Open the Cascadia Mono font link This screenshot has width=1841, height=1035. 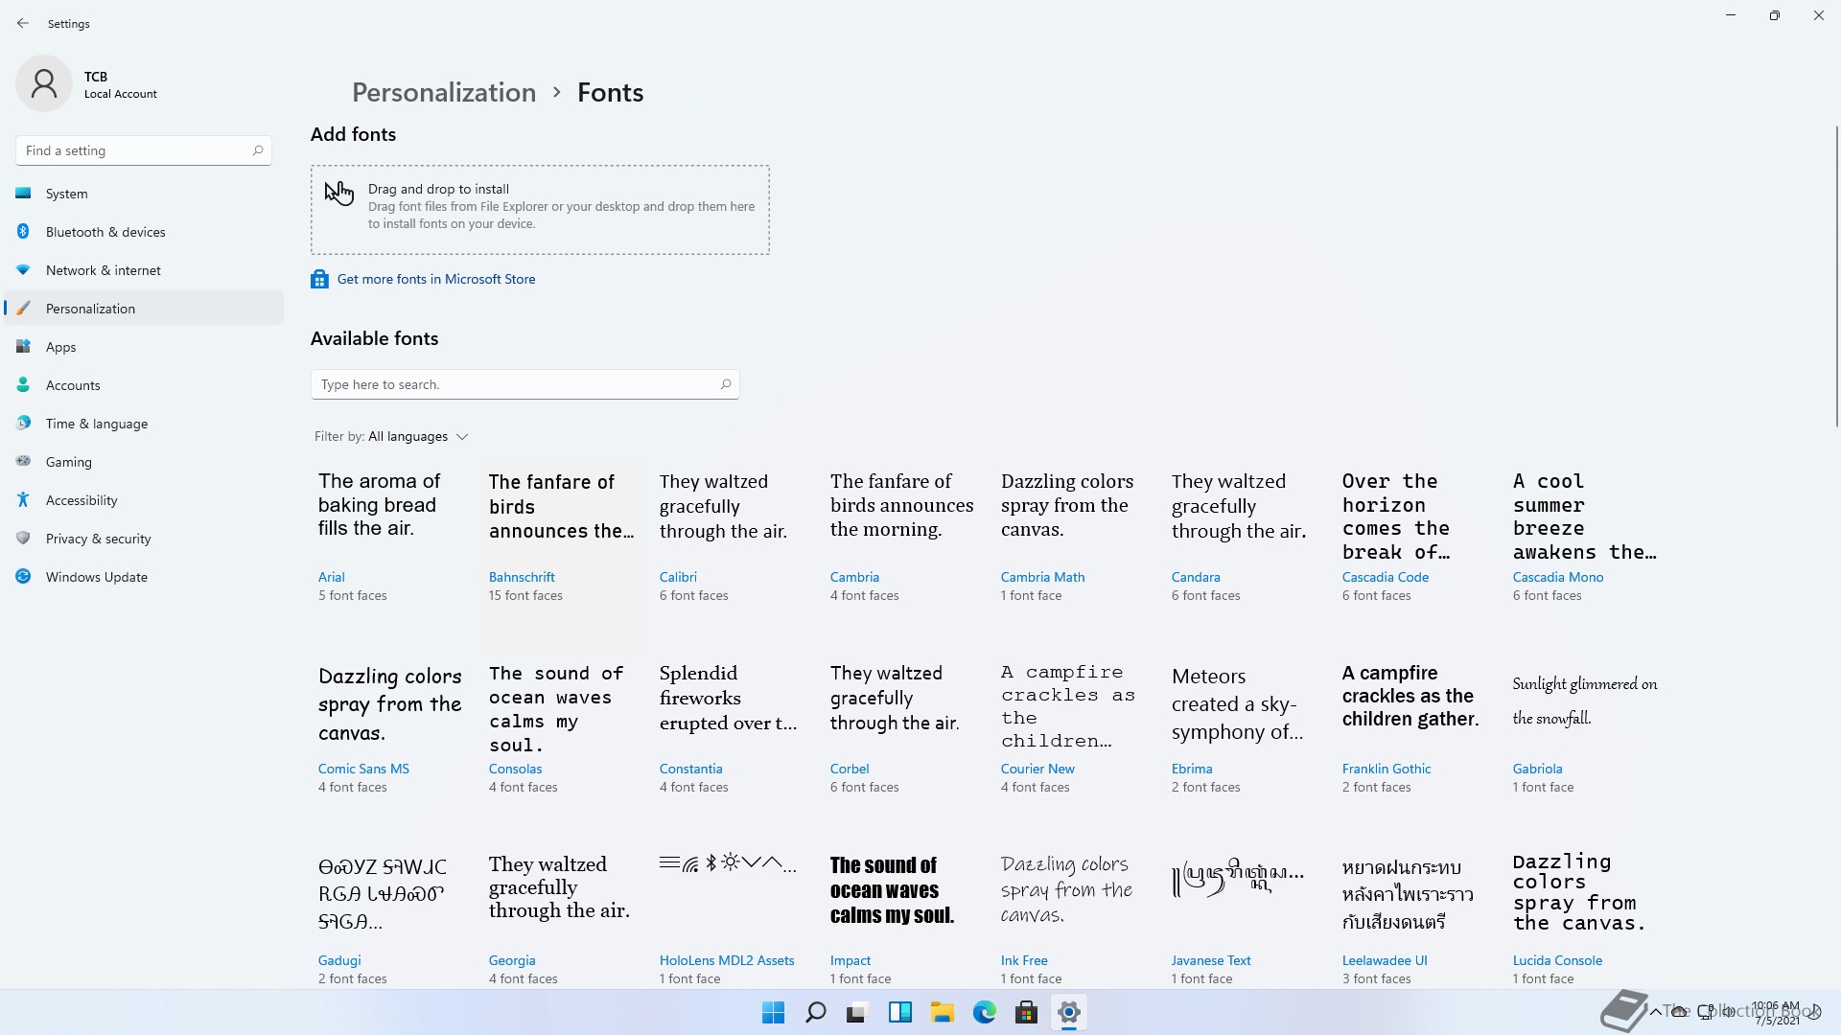click(x=1558, y=577)
